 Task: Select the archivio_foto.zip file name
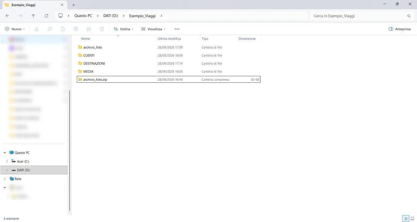tap(95, 79)
